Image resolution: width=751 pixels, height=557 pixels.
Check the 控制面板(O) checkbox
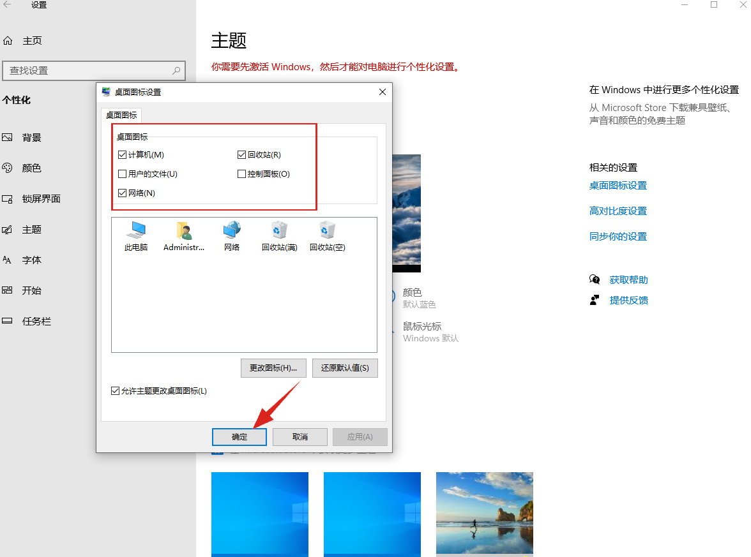click(x=241, y=174)
